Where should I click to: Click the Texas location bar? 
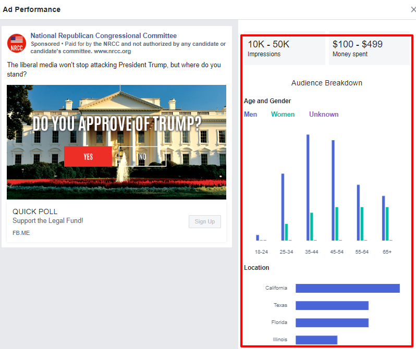coord(332,306)
